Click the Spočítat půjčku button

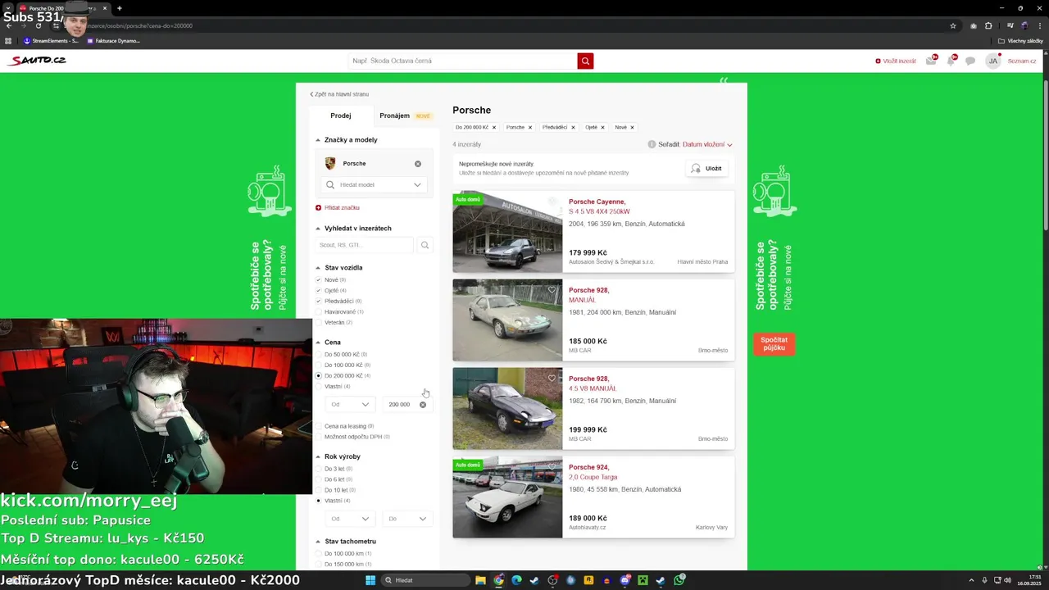point(774,344)
